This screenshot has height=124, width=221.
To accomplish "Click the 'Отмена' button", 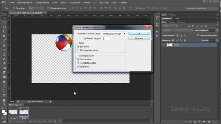I will pos(139,38).
